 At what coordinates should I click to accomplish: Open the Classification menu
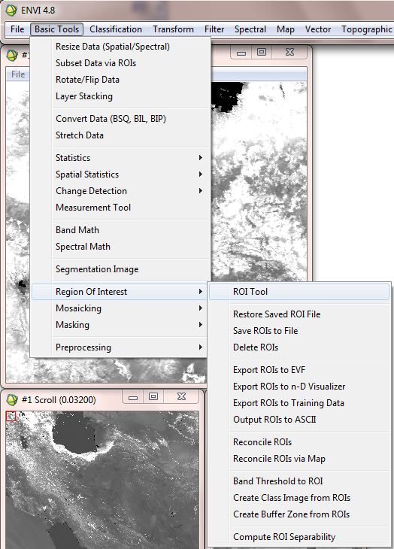coord(116,29)
